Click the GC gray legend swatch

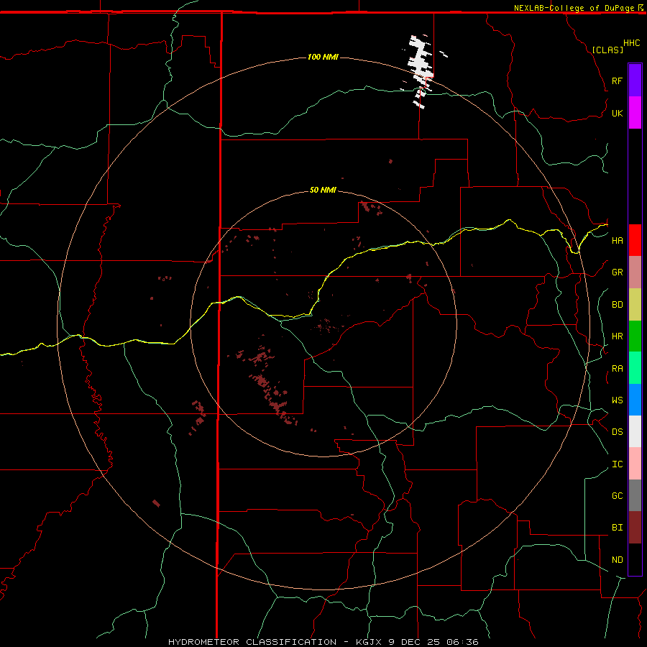point(635,495)
